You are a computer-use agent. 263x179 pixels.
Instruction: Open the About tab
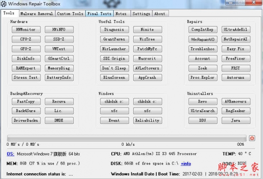160,14
